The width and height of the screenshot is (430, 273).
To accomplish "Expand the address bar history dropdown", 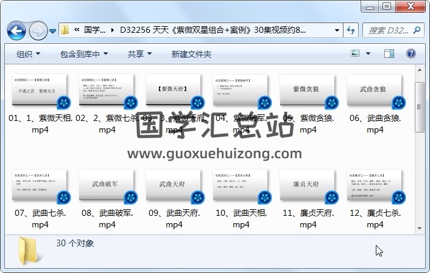I will (x=337, y=30).
